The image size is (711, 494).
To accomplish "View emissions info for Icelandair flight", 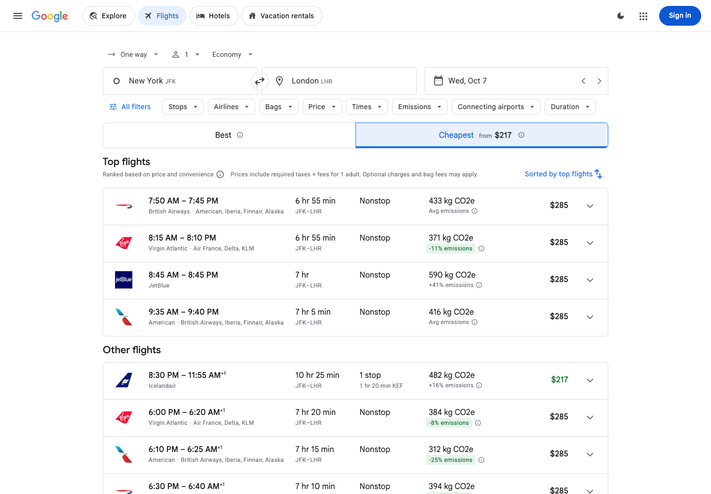I will coord(479,385).
